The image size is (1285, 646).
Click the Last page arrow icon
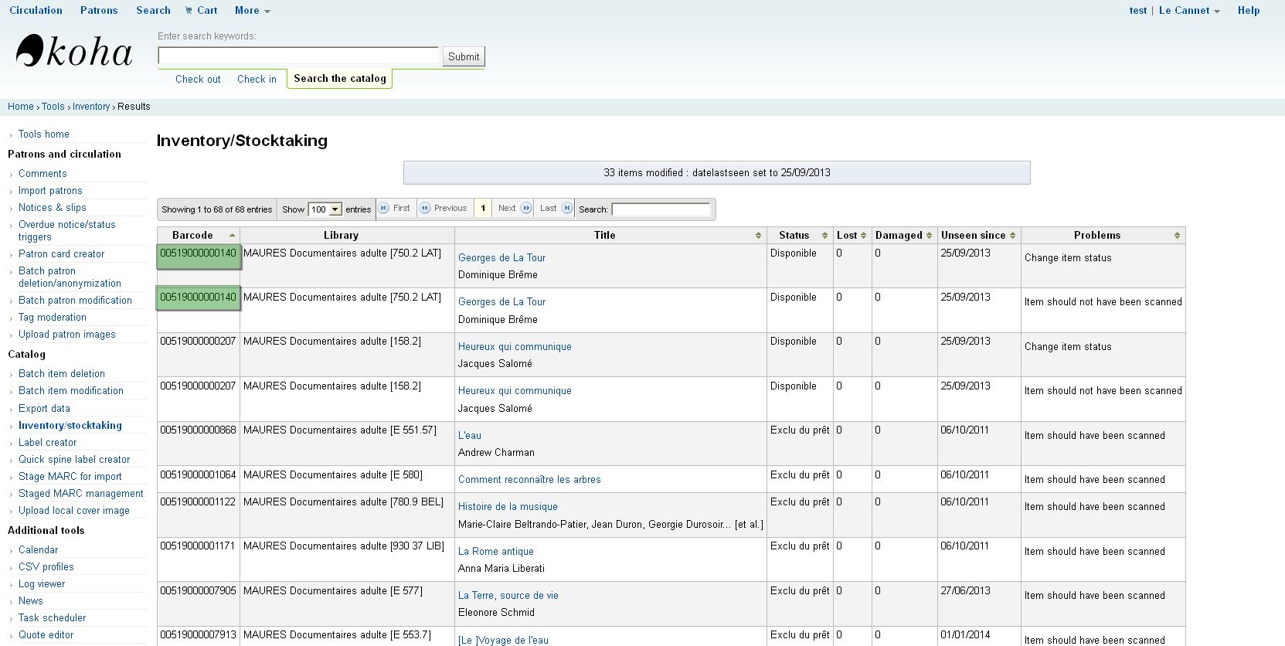[x=567, y=208]
